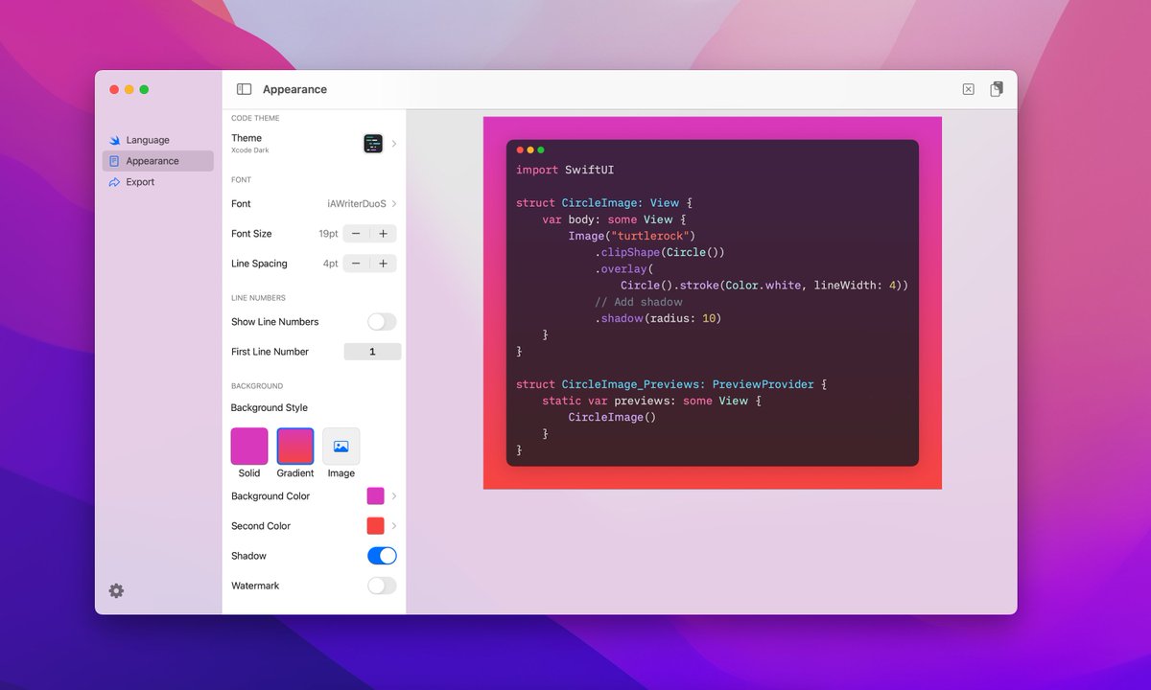Expand the Background Color chevron
This screenshot has height=690, width=1151.
[x=394, y=496]
